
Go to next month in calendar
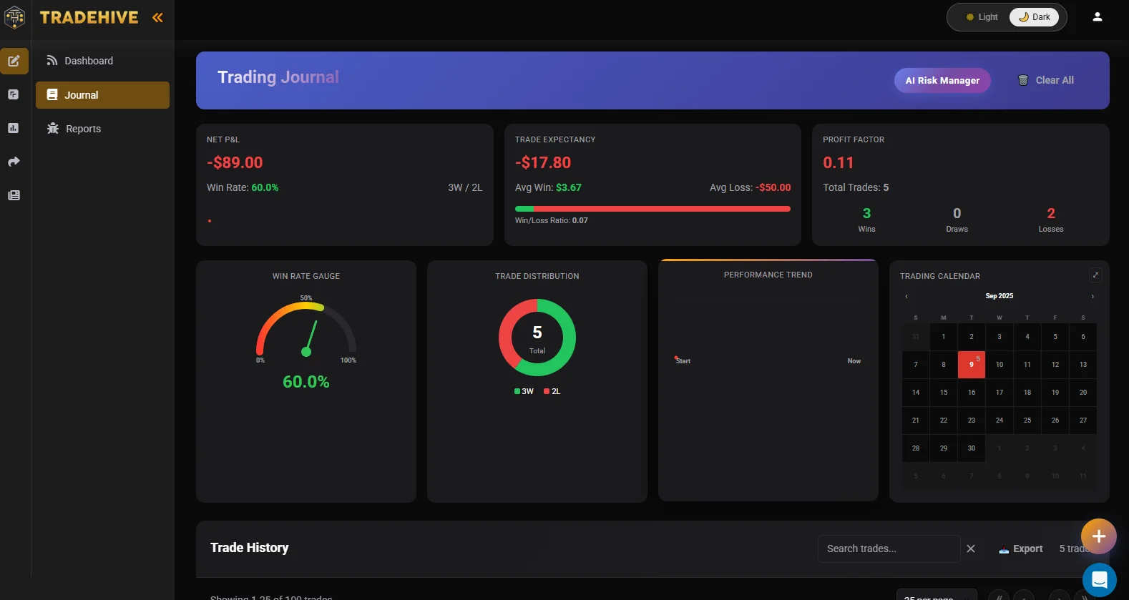tap(1092, 296)
